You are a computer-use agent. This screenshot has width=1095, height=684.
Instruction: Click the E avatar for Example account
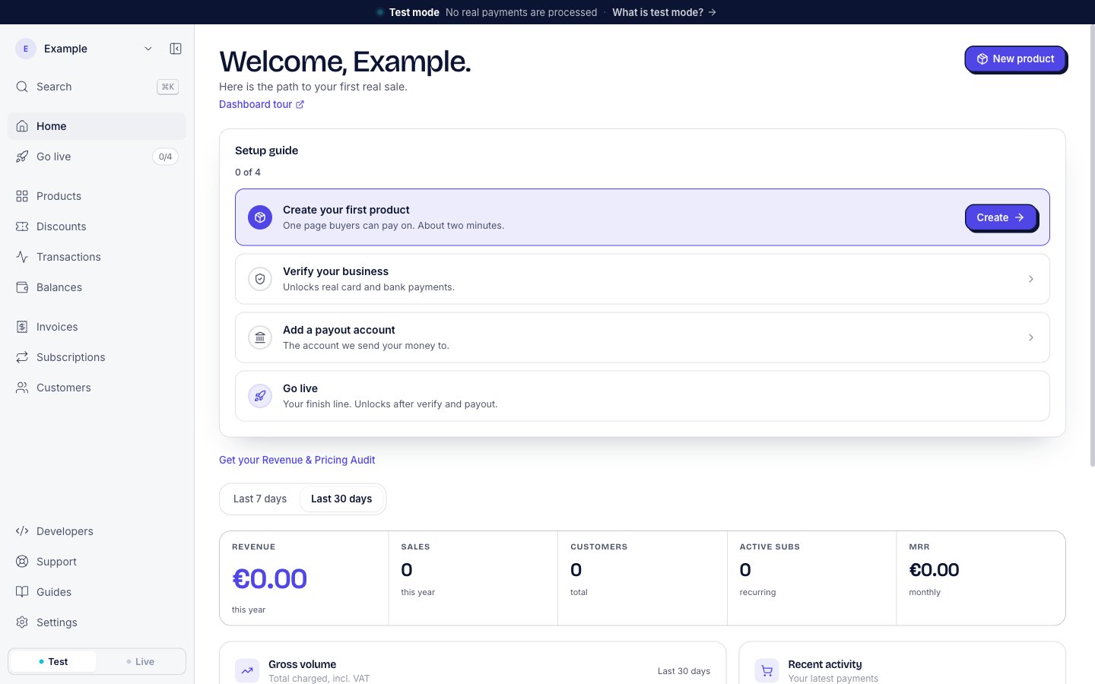(x=26, y=49)
